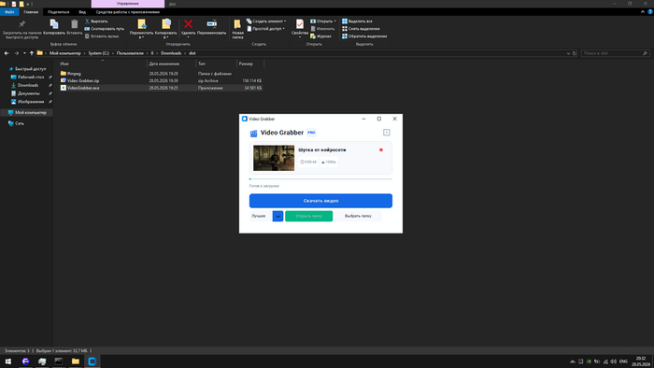654x368 pixels.
Task: Click the green Открыть папку button
Action: (x=308, y=216)
